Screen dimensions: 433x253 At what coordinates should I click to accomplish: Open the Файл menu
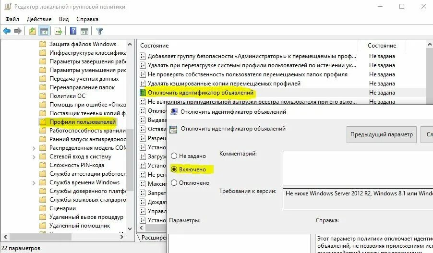point(12,19)
